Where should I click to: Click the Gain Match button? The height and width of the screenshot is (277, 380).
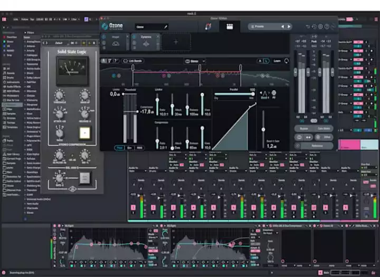click(x=324, y=128)
